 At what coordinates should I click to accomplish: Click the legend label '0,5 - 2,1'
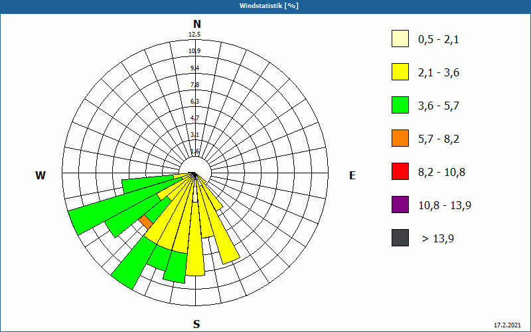[439, 40]
